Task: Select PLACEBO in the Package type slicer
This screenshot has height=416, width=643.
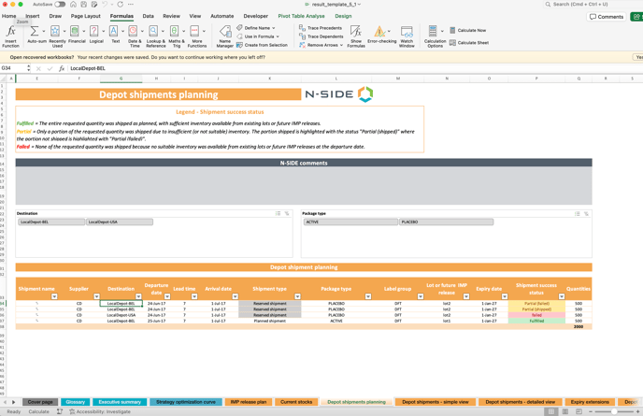Action: coord(446,222)
